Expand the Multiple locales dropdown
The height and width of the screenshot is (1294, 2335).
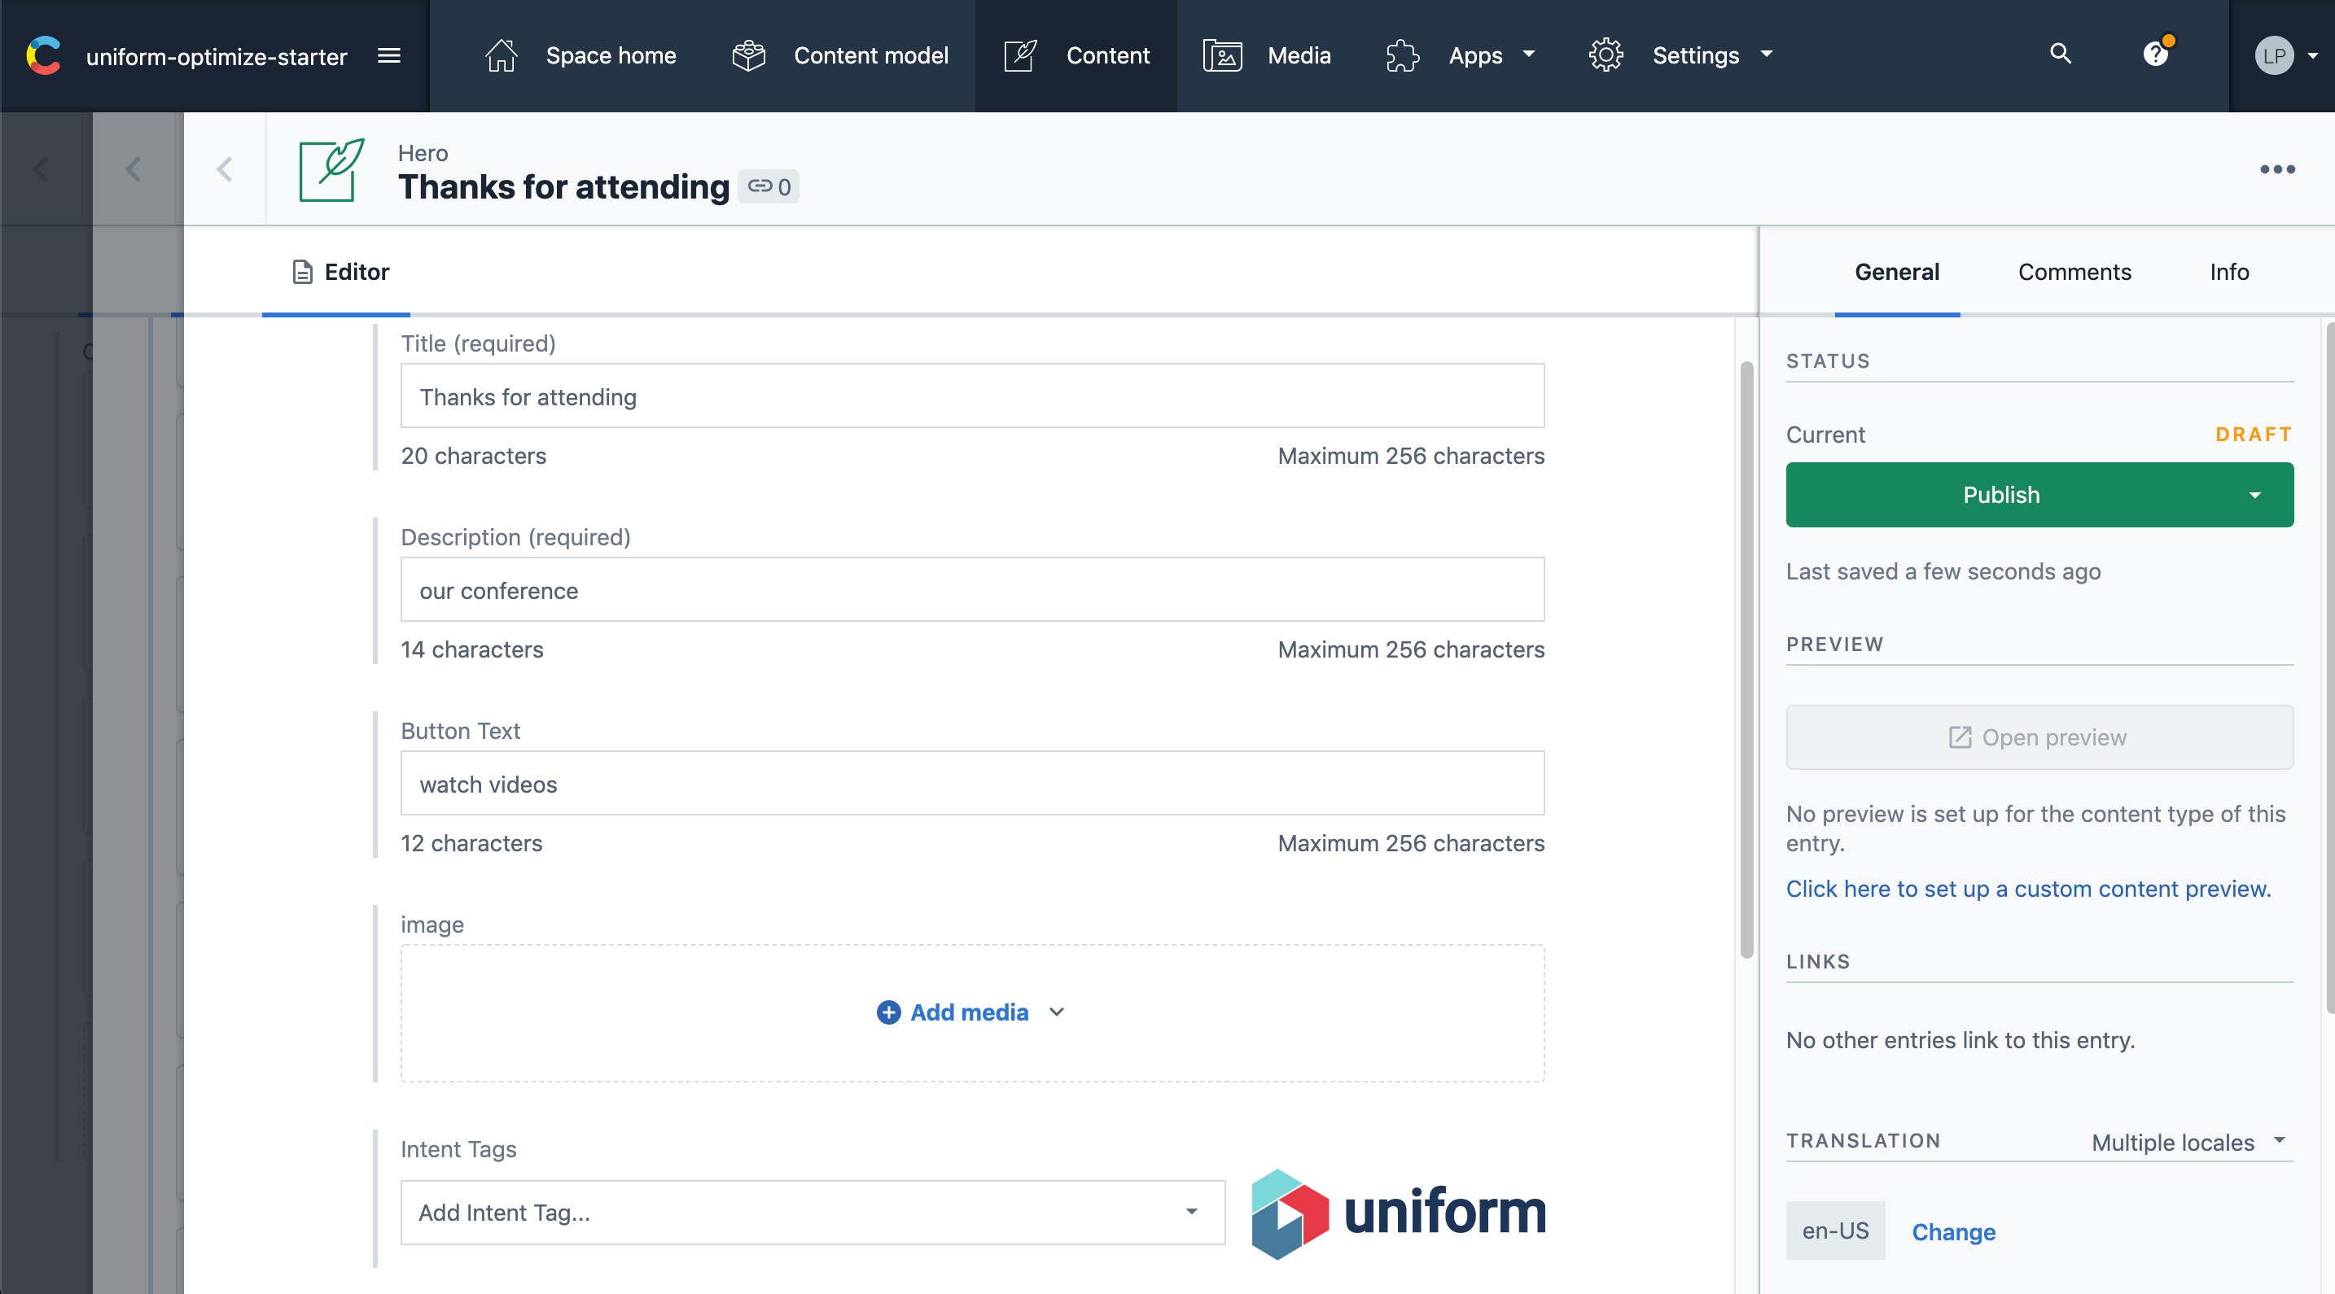[x=2186, y=1142]
